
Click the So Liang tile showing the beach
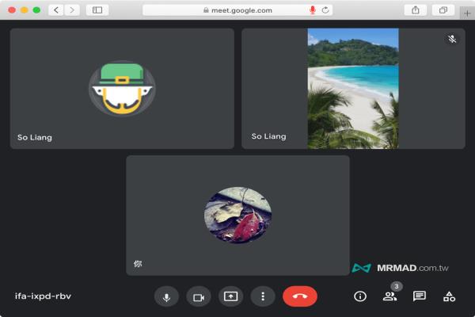pyautogui.click(x=353, y=89)
